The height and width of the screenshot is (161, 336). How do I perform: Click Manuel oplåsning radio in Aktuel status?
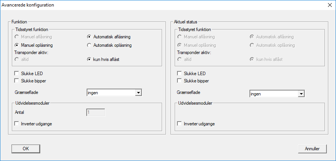[x=179, y=45]
